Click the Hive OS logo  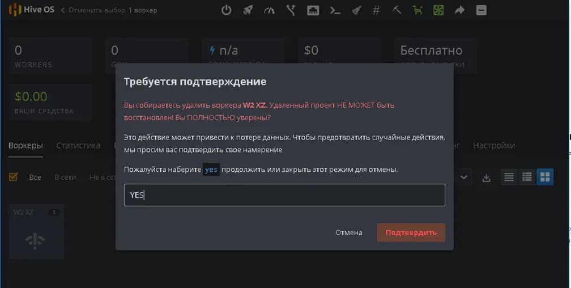tap(31, 10)
